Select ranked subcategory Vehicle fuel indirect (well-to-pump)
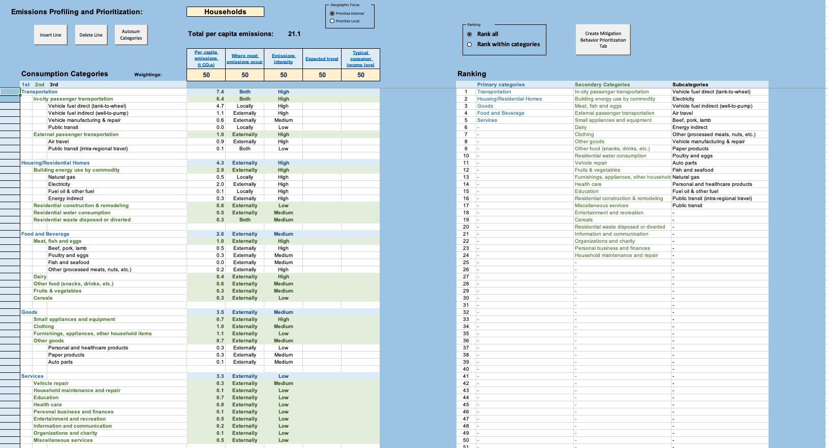828x448 pixels. point(712,106)
